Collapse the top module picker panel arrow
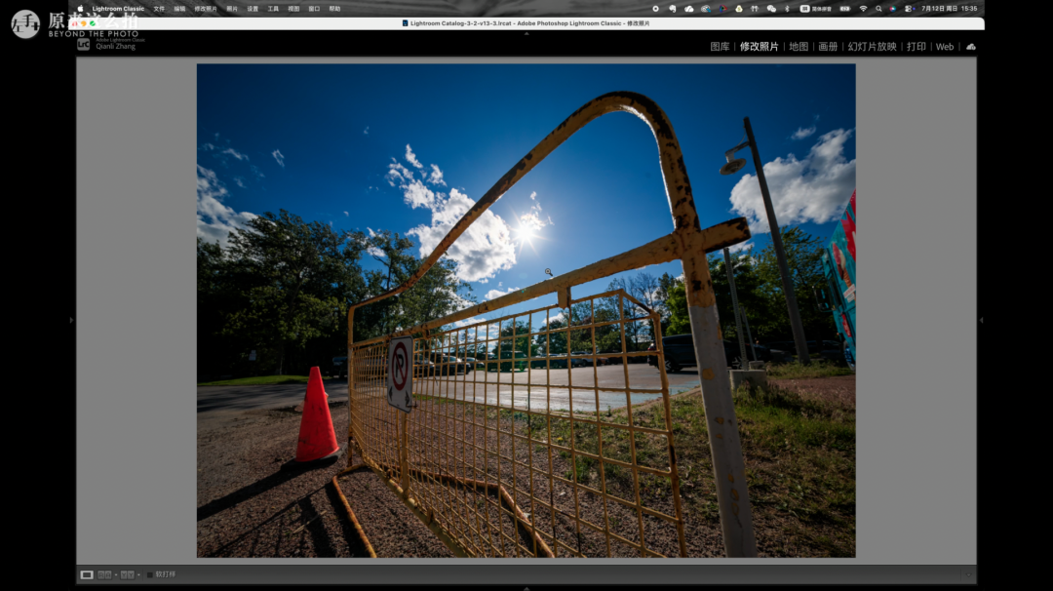 coord(526,33)
